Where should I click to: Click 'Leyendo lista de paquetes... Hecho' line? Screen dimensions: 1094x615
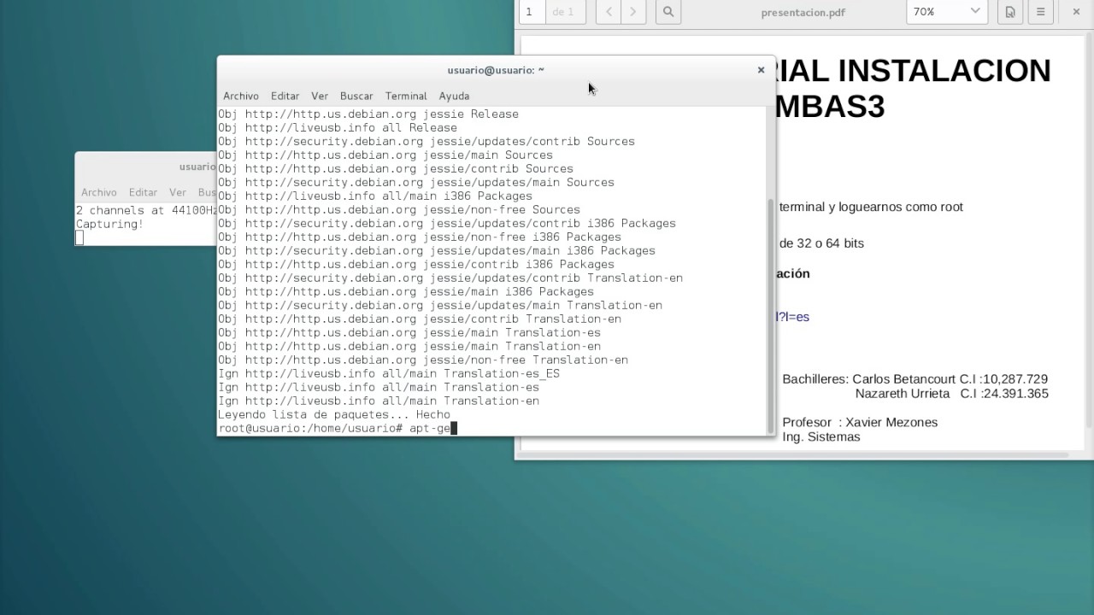click(x=334, y=414)
